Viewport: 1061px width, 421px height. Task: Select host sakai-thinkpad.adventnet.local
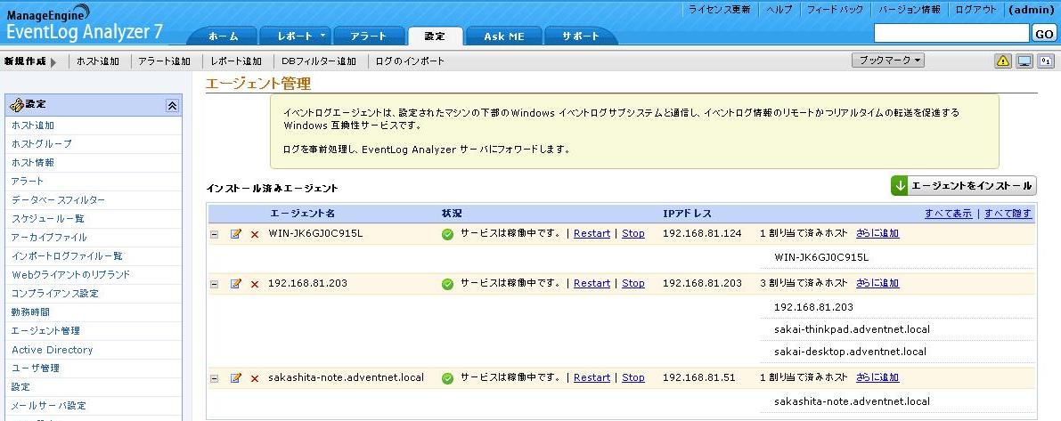852,329
